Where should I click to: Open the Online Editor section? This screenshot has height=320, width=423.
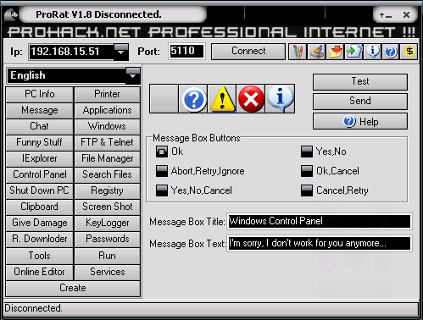(40, 272)
